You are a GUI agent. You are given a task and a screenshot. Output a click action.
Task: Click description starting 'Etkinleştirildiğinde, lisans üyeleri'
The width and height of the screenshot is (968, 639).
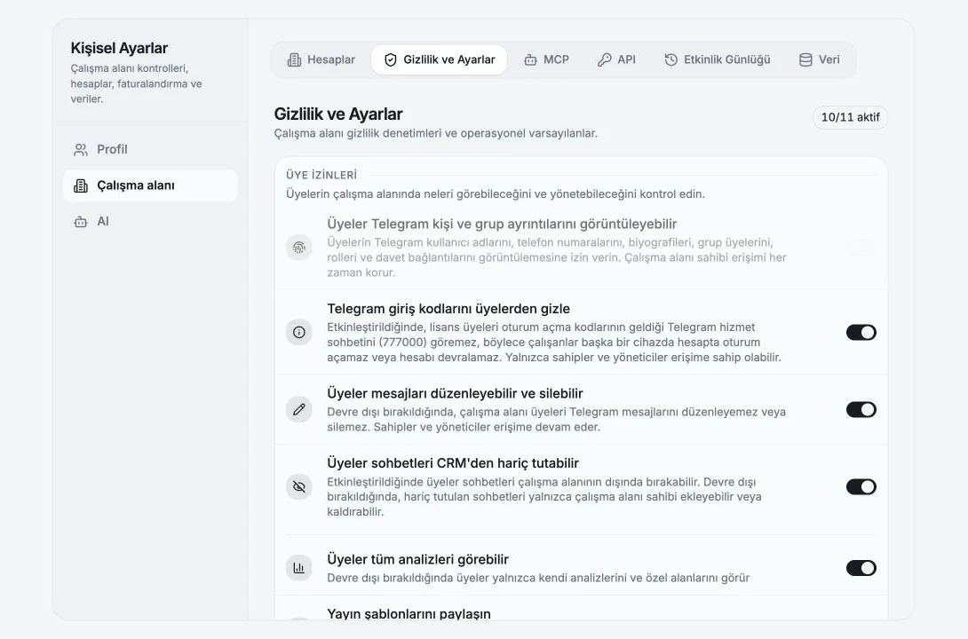[x=554, y=343]
